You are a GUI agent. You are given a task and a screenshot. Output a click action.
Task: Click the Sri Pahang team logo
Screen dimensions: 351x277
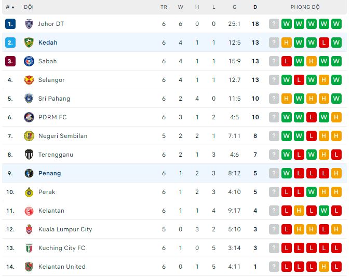coord(29,99)
